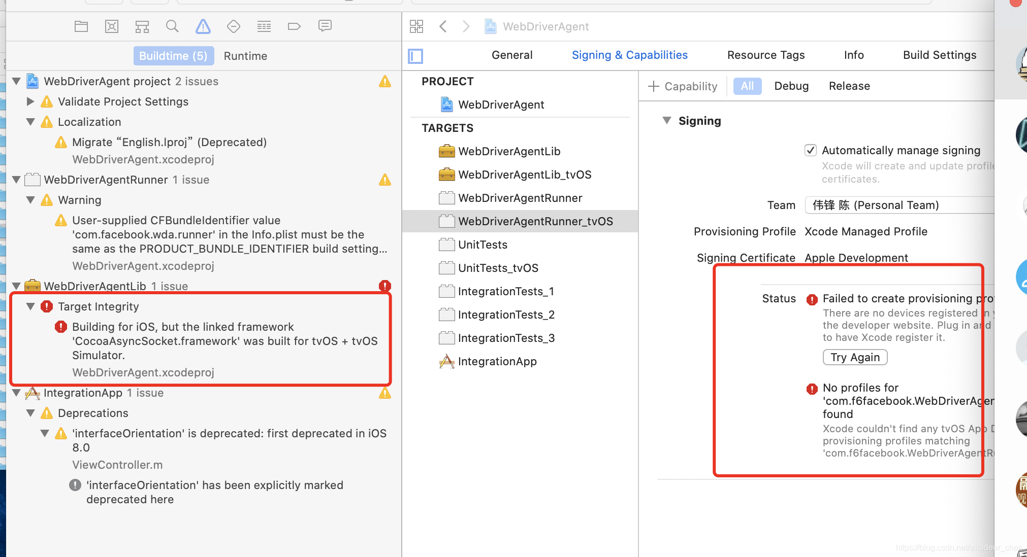Go back with the left chevron
The width and height of the screenshot is (1027, 557).
pyautogui.click(x=443, y=26)
